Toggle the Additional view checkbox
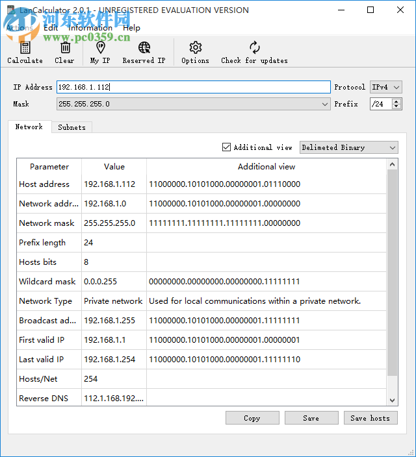This screenshot has height=457, width=416. coord(226,147)
